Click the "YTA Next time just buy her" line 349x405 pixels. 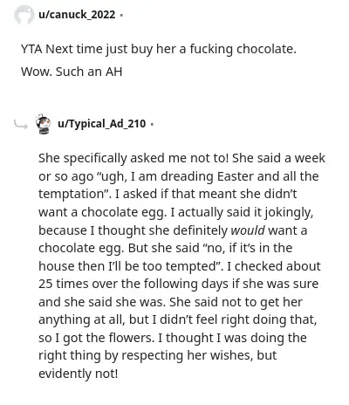click(159, 49)
